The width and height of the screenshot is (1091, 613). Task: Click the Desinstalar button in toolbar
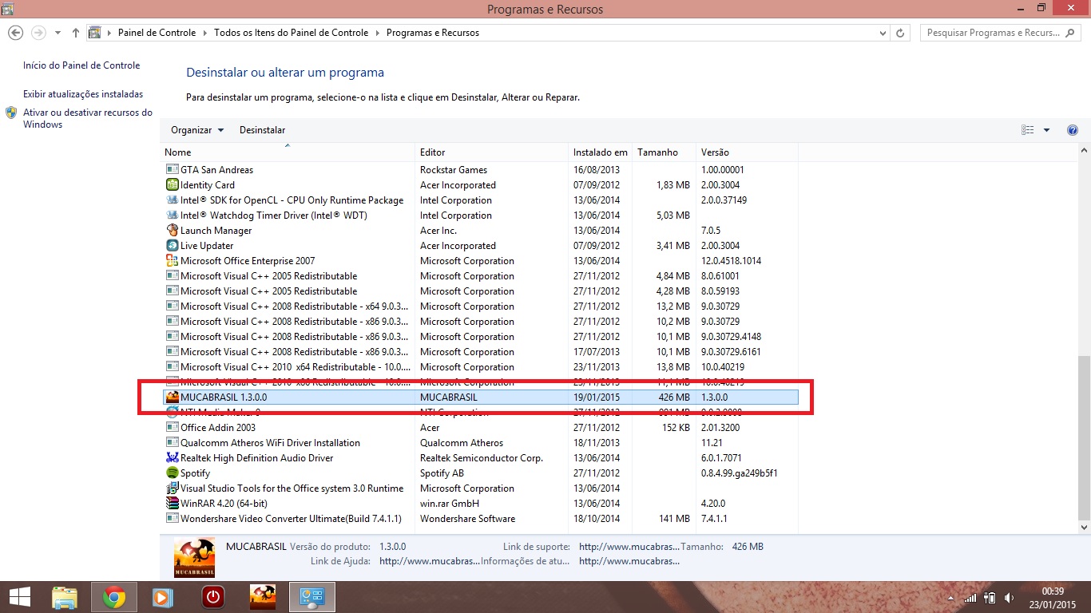click(262, 130)
